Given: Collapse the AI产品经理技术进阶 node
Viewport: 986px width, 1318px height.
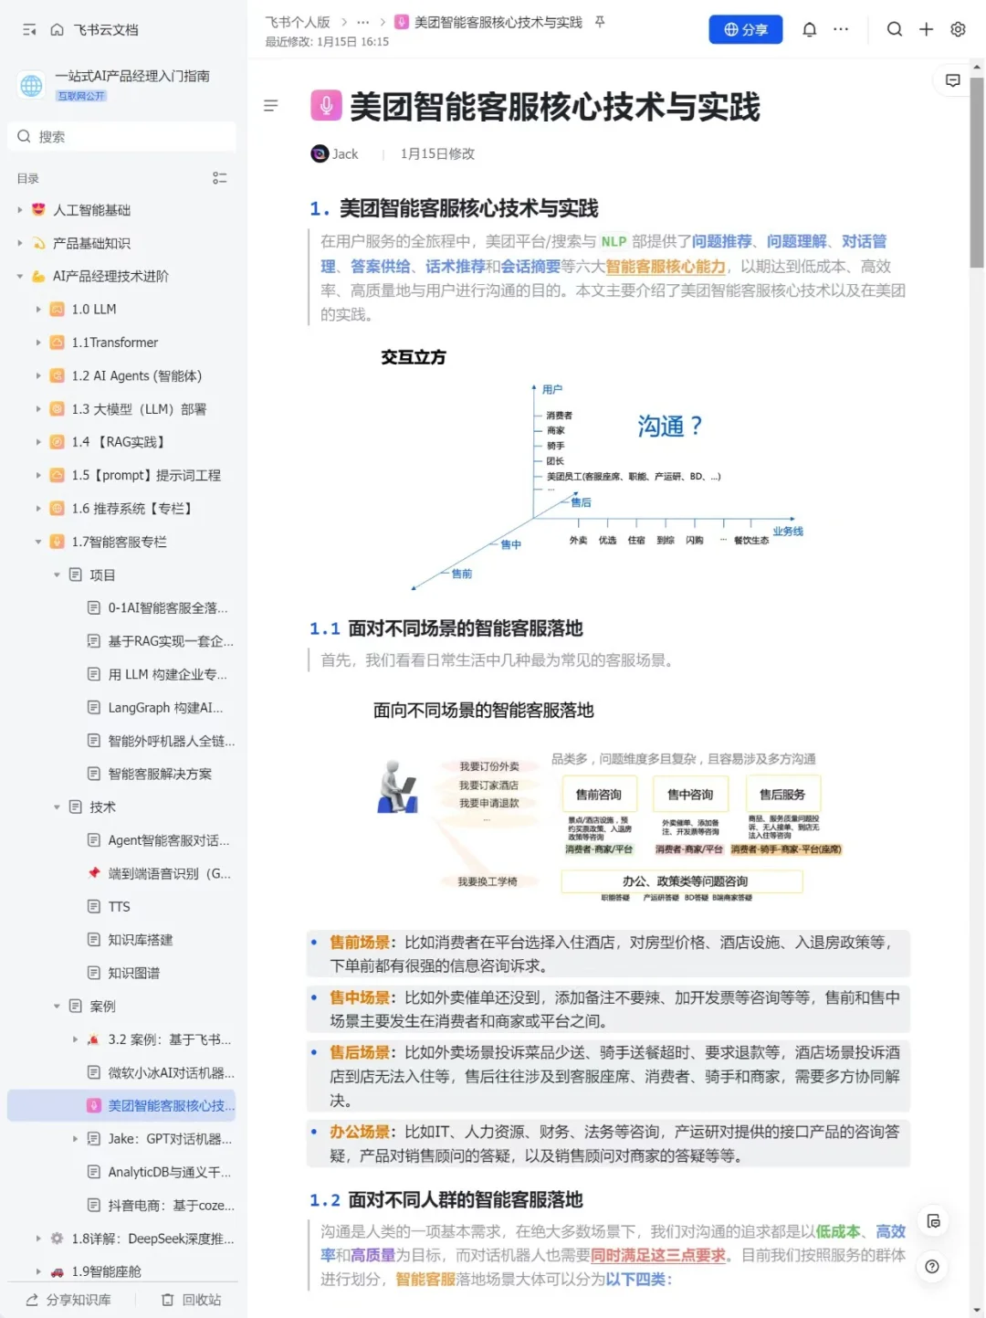Looking at the screenshot, I should pyautogui.click(x=20, y=276).
